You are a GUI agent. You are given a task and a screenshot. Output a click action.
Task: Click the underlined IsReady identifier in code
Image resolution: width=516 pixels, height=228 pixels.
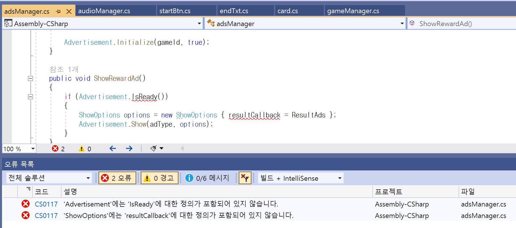145,97
